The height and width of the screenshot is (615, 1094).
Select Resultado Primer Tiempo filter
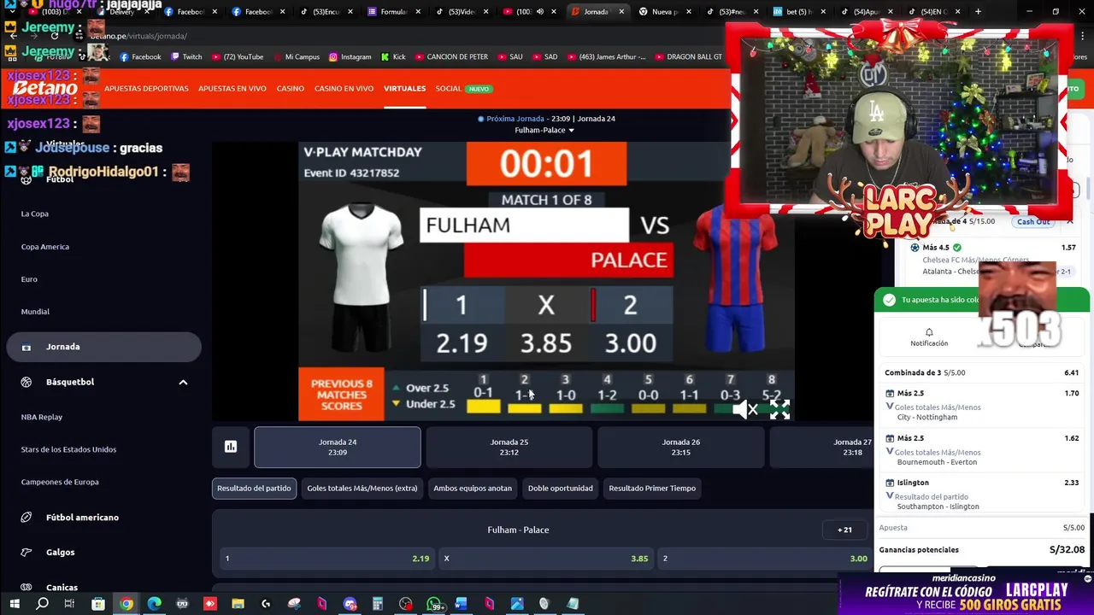(652, 489)
